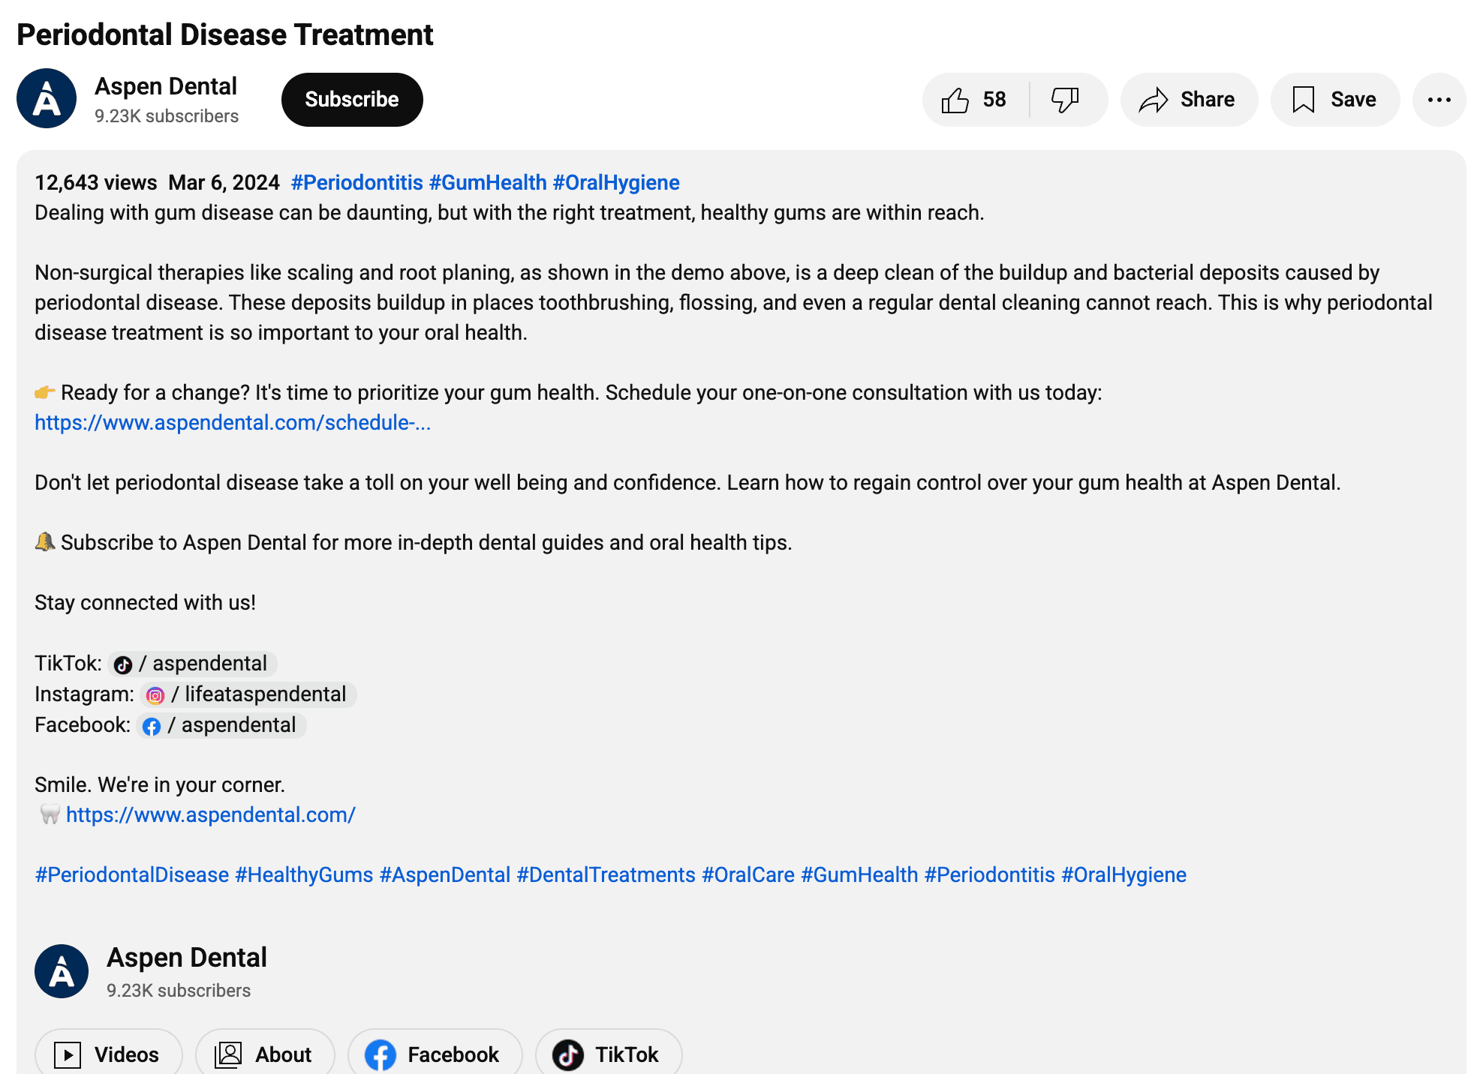
Task: Click the TikTok chip button at bottom
Action: (x=608, y=1054)
